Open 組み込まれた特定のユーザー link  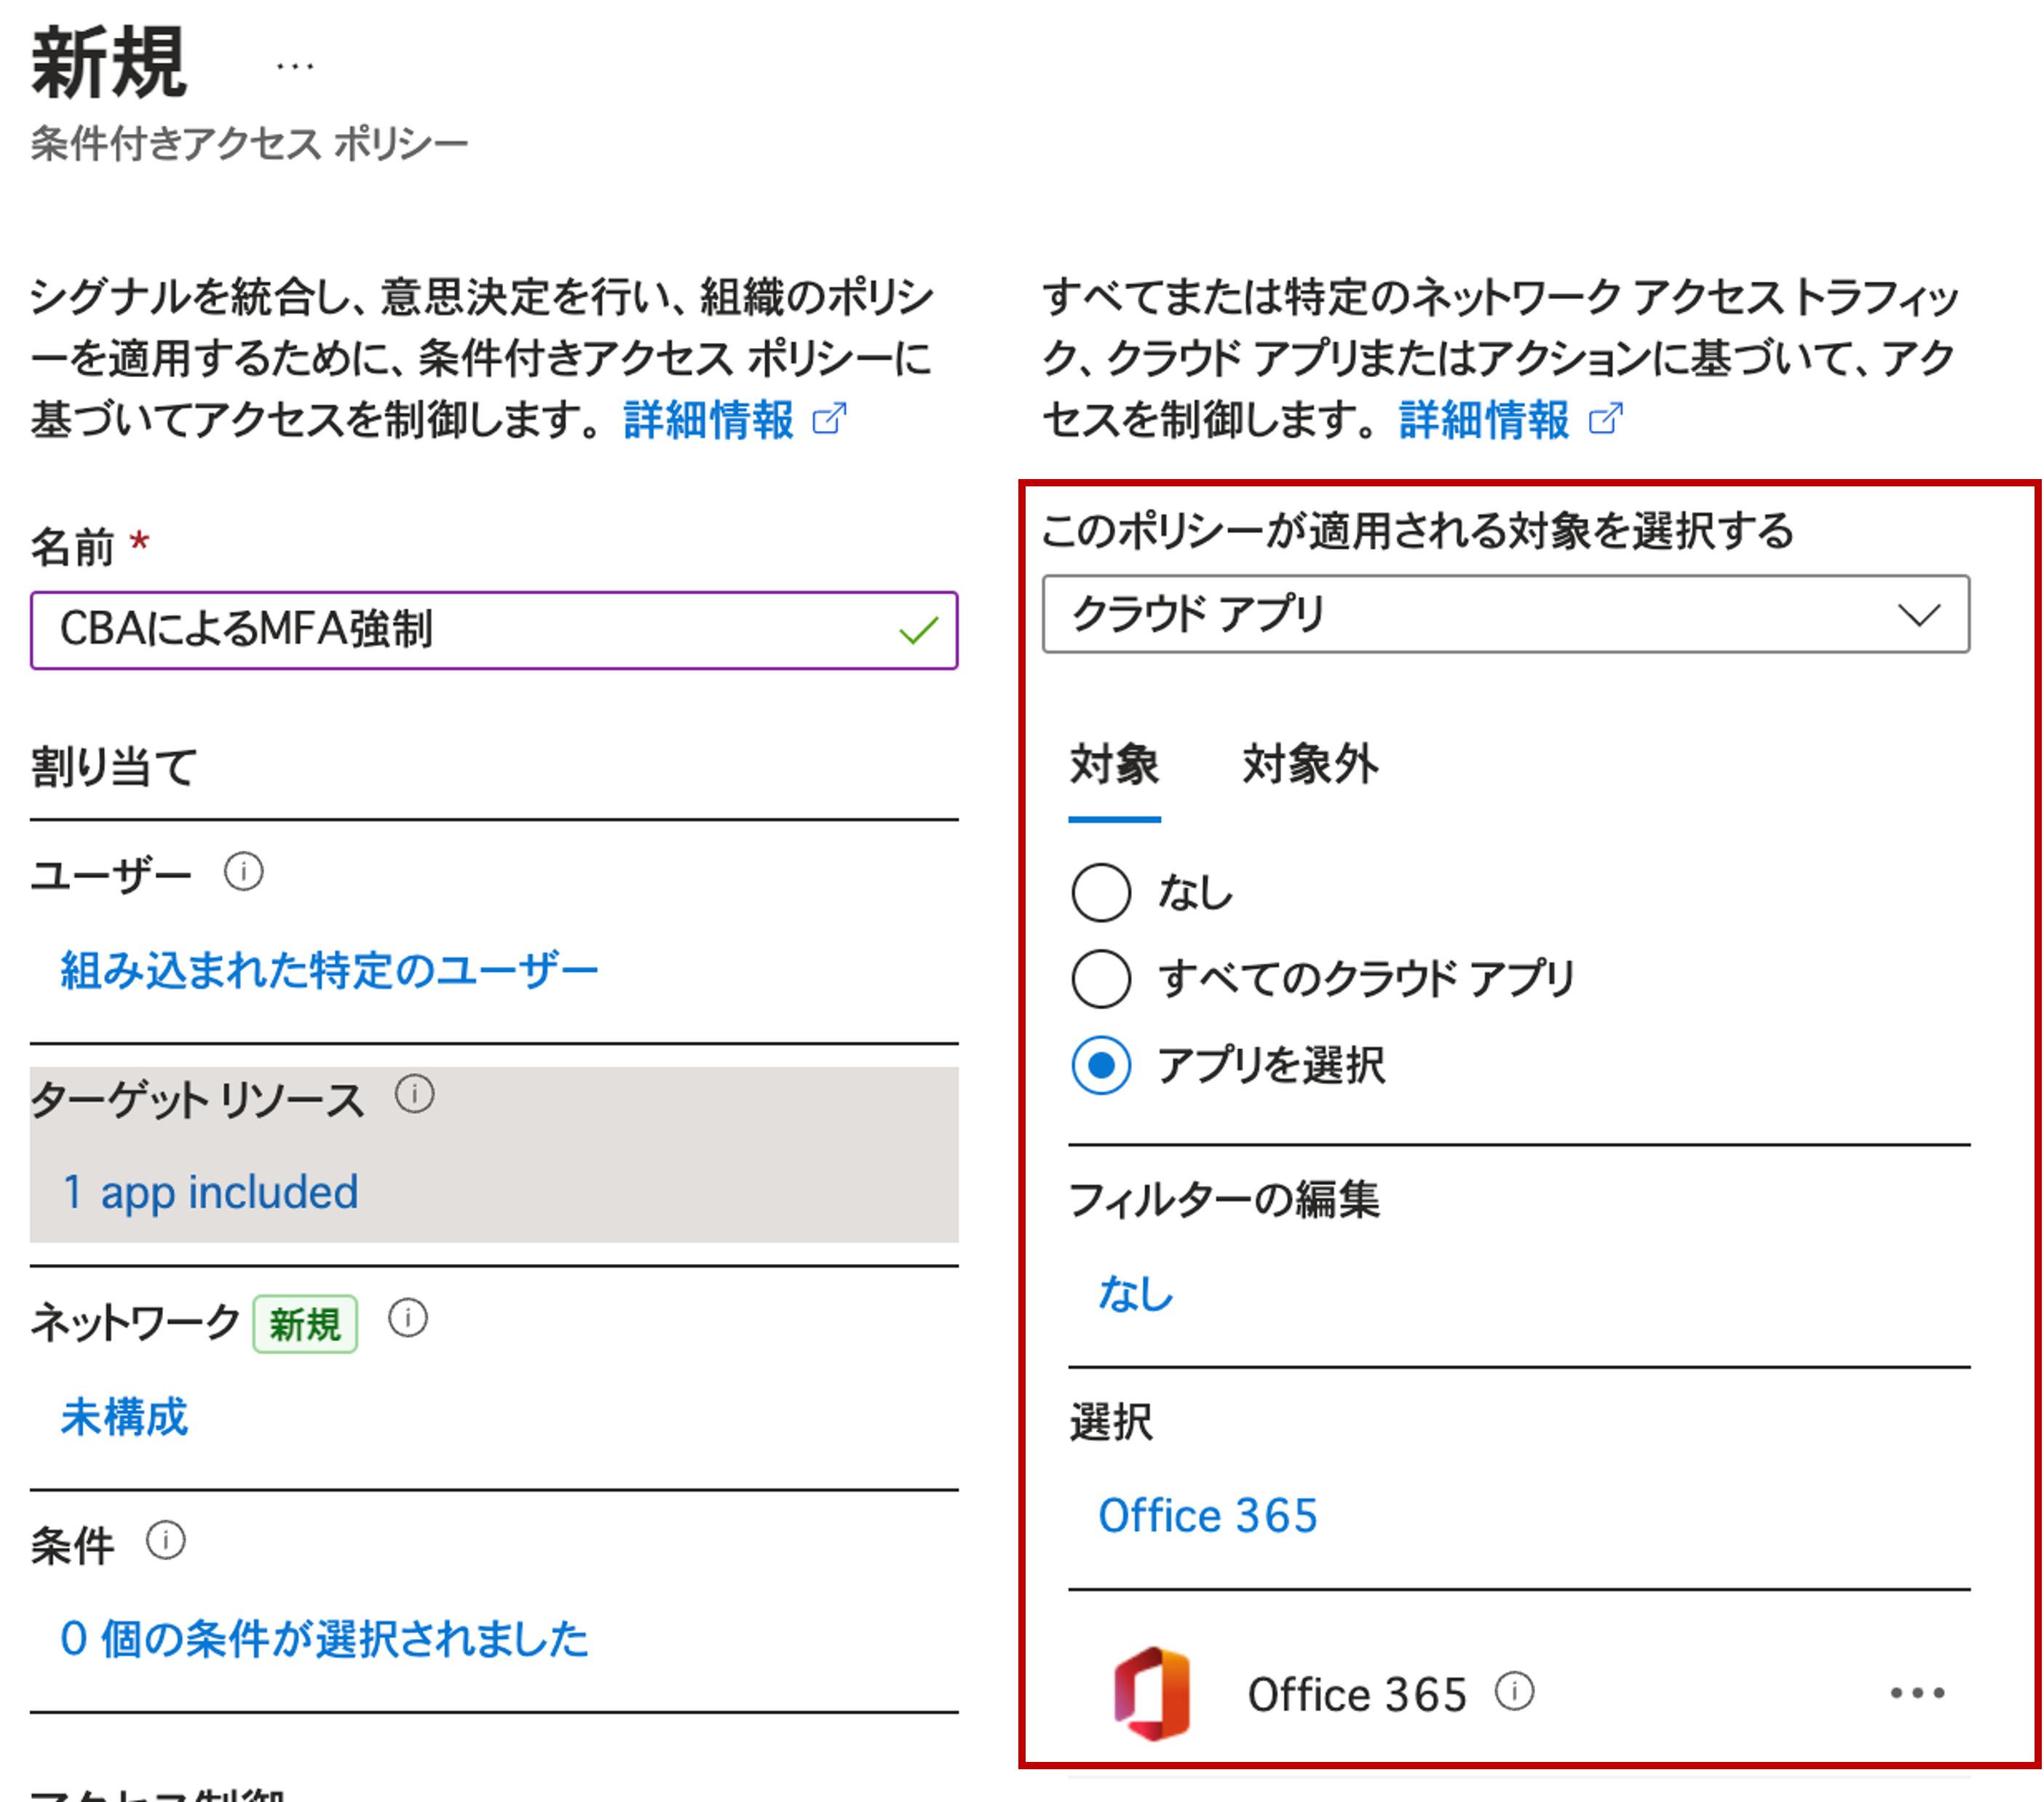coord(329,970)
